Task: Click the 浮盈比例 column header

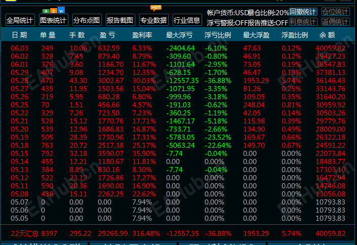Action: click(x=295, y=35)
